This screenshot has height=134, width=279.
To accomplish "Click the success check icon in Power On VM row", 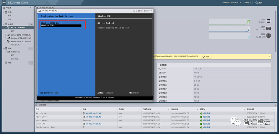I will pyautogui.click(x=201, y=117).
